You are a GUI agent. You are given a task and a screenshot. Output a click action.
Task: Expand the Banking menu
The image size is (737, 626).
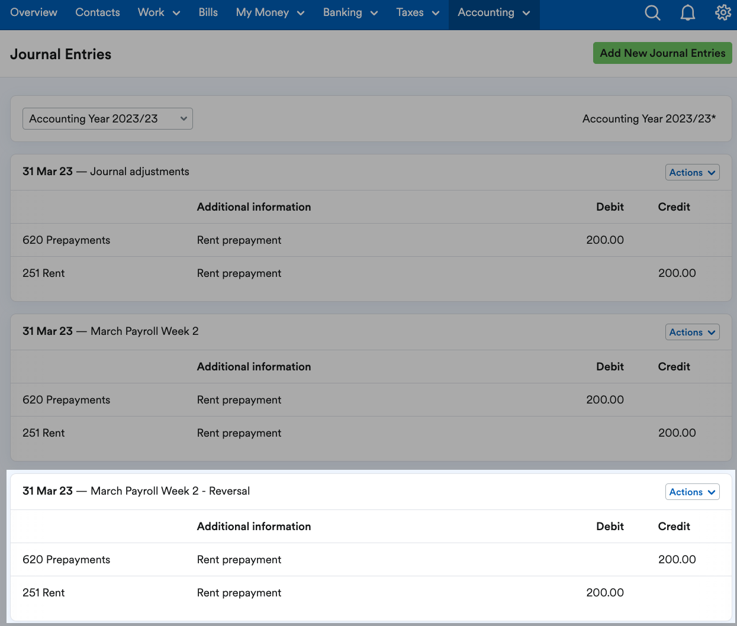350,12
